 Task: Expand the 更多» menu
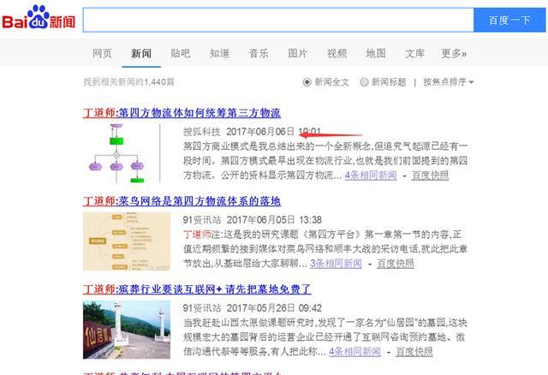pyautogui.click(x=454, y=53)
